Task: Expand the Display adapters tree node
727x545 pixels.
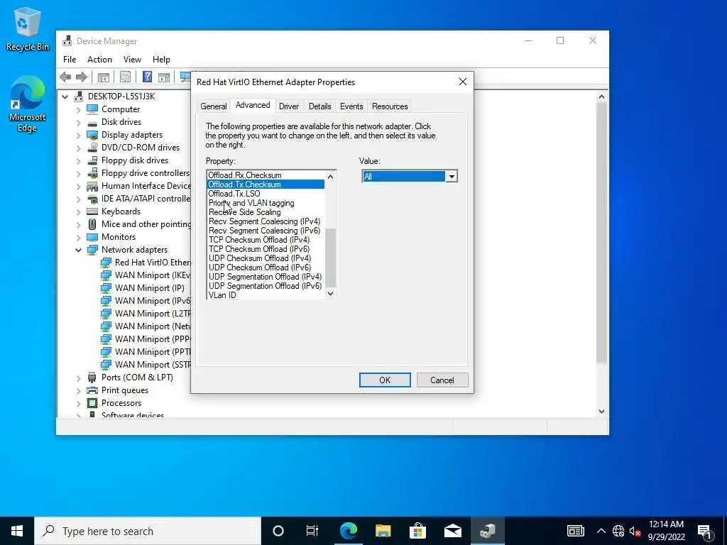Action: click(x=78, y=136)
